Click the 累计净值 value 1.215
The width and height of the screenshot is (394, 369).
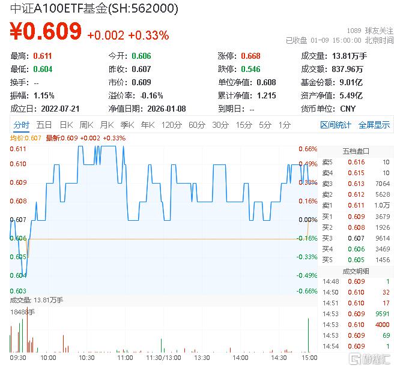[x=266, y=95]
